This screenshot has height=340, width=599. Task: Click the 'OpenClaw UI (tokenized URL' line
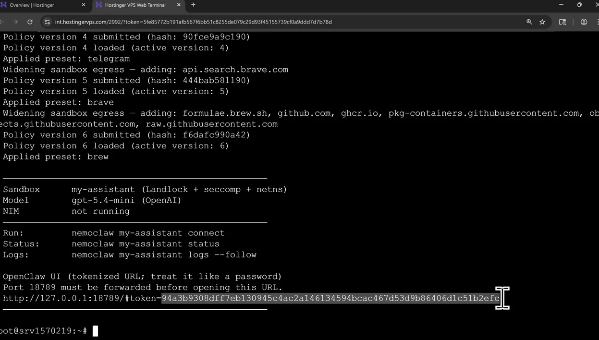142,277
